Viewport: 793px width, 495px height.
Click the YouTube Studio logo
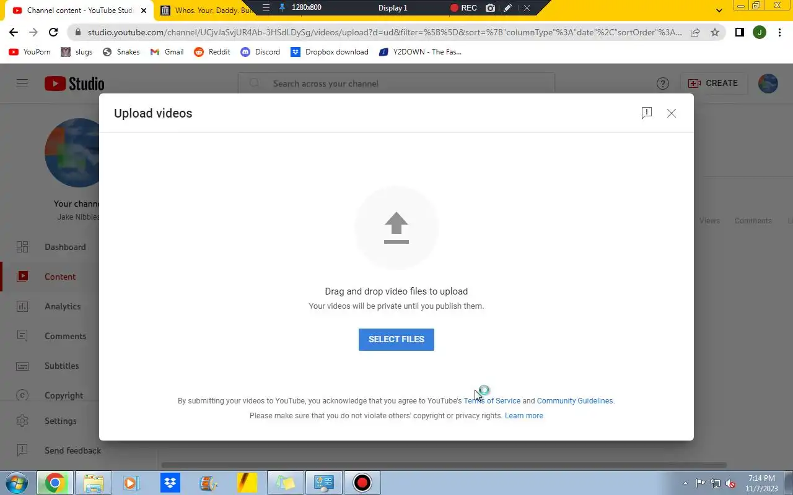click(x=74, y=84)
